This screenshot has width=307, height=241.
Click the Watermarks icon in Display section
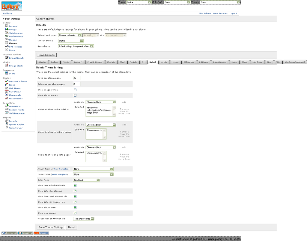pyautogui.click(x=7, y=98)
